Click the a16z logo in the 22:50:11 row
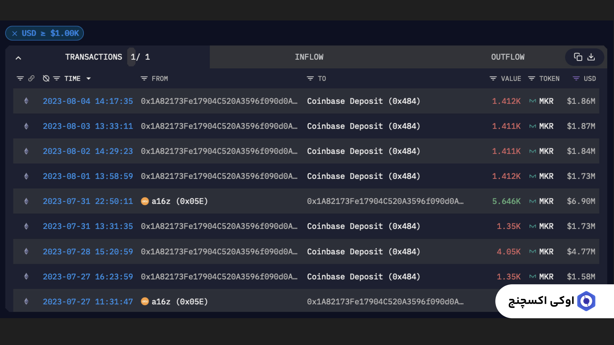 click(x=145, y=201)
